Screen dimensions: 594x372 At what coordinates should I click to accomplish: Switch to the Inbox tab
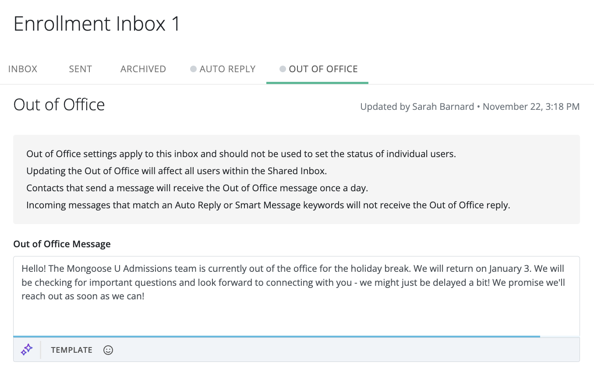pyautogui.click(x=23, y=69)
